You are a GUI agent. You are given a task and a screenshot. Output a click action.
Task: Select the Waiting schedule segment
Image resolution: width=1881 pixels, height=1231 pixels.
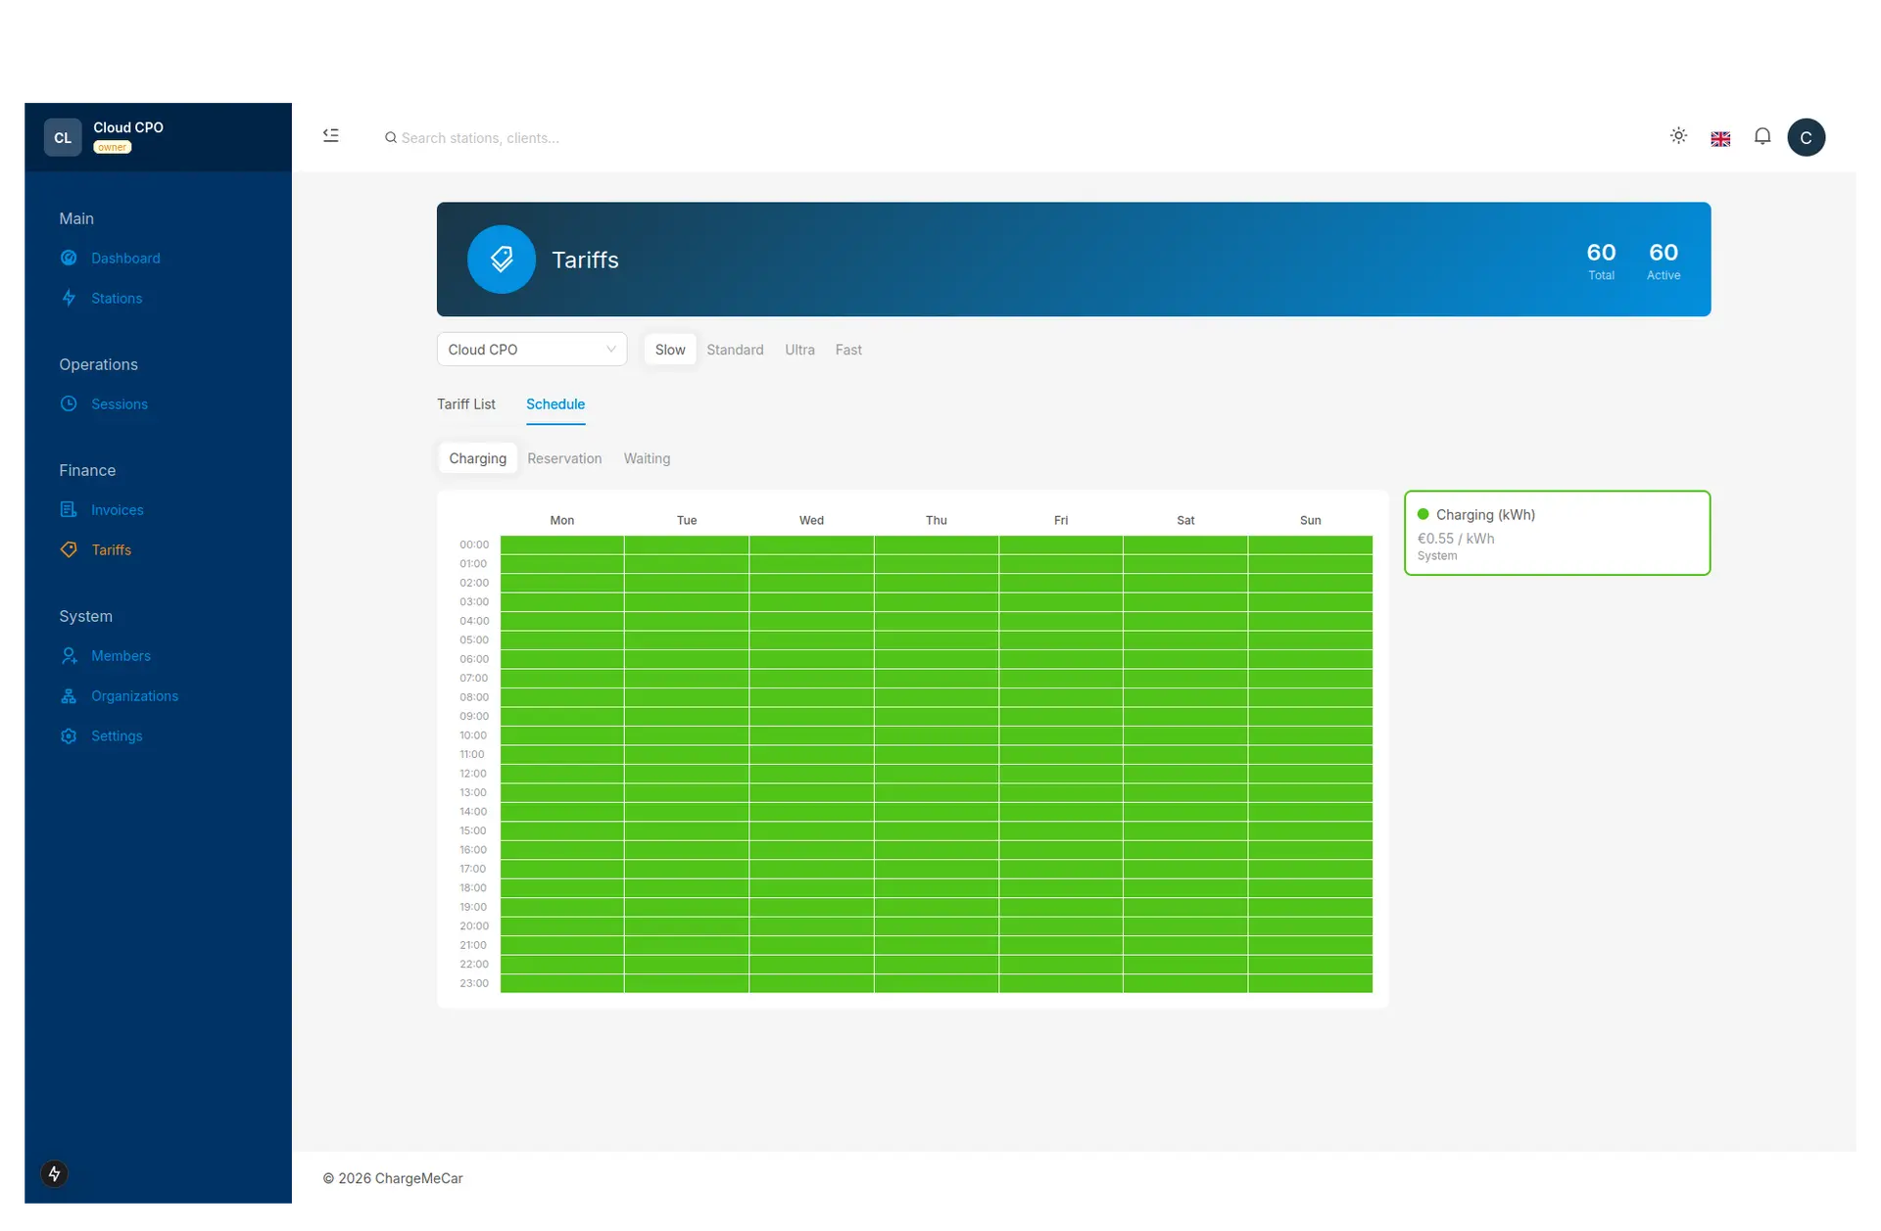tap(647, 458)
